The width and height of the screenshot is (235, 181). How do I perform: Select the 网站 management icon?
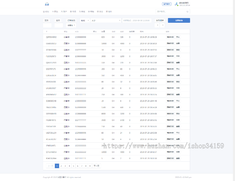(54, 12)
